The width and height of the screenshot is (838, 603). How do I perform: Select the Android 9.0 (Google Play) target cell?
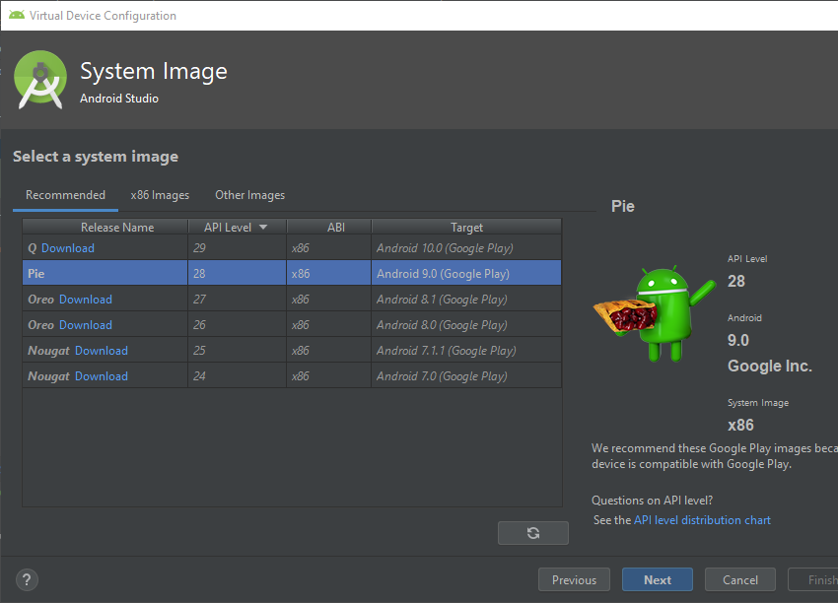tap(466, 274)
